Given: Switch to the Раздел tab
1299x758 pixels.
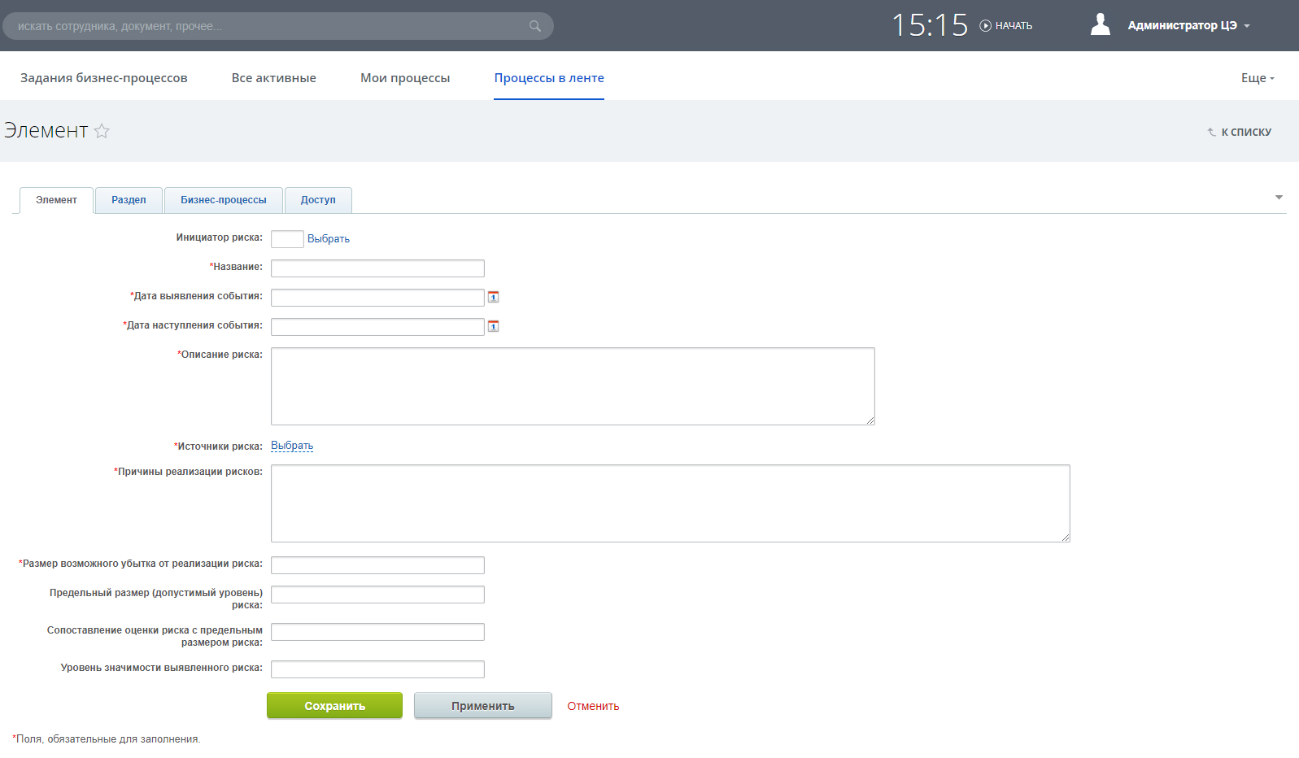Looking at the screenshot, I should [129, 200].
